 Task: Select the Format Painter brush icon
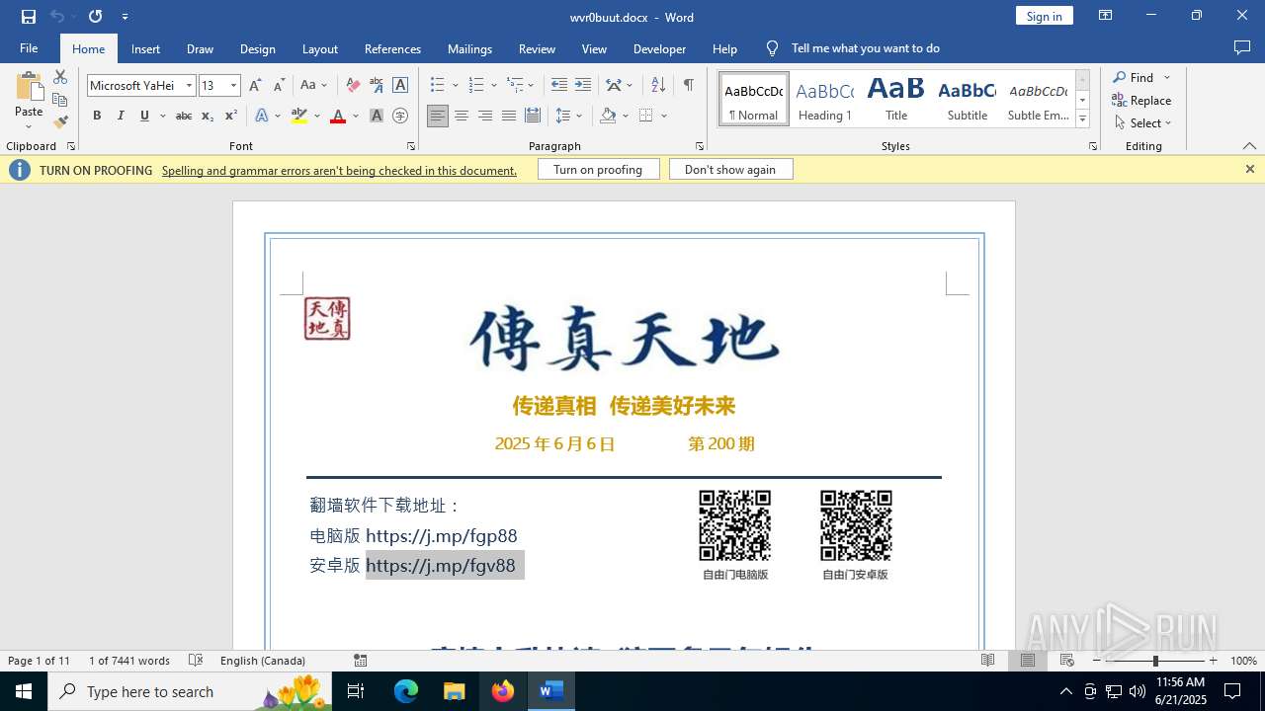60,122
